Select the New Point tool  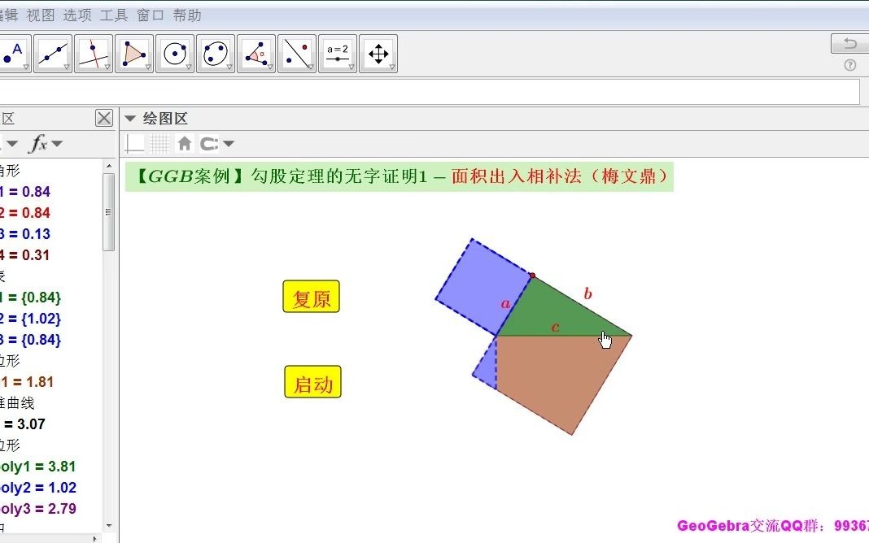click(12, 53)
